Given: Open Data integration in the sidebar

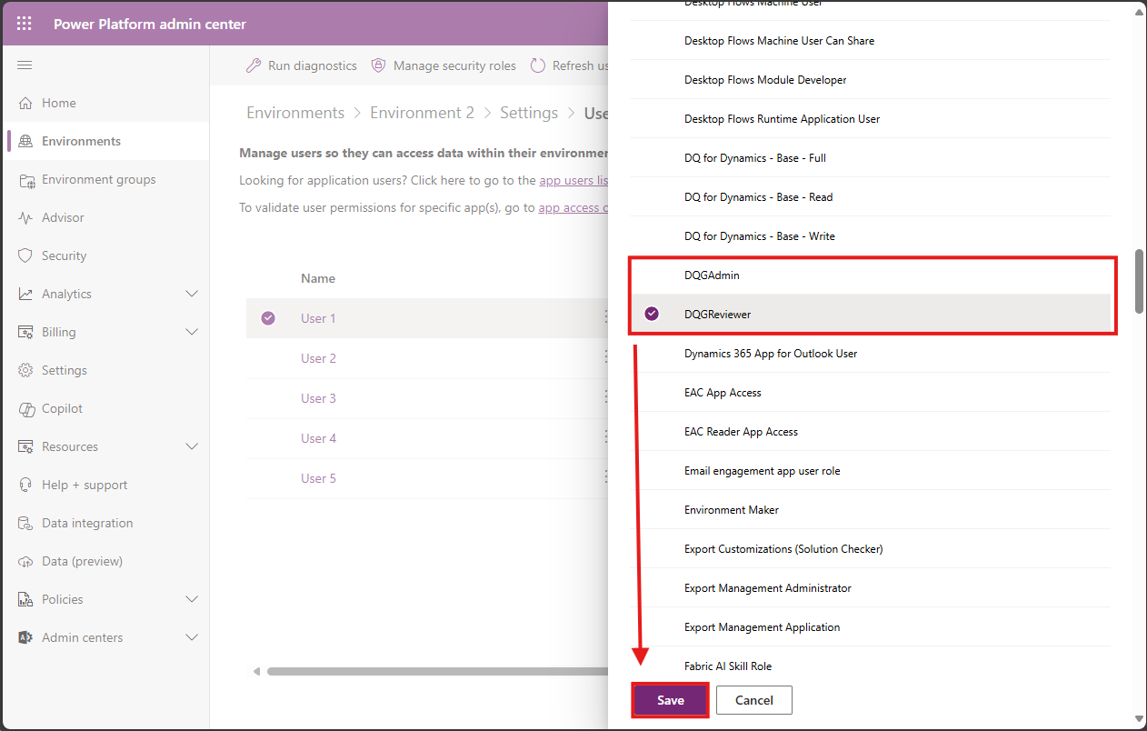Looking at the screenshot, I should tap(106, 523).
